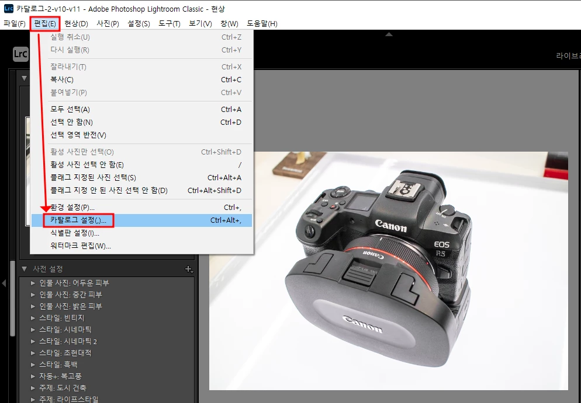Expand 인물 사진: 어두운 피부 preset group
Image resolution: width=581 pixels, height=403 pixels.
tap(33, 283)
